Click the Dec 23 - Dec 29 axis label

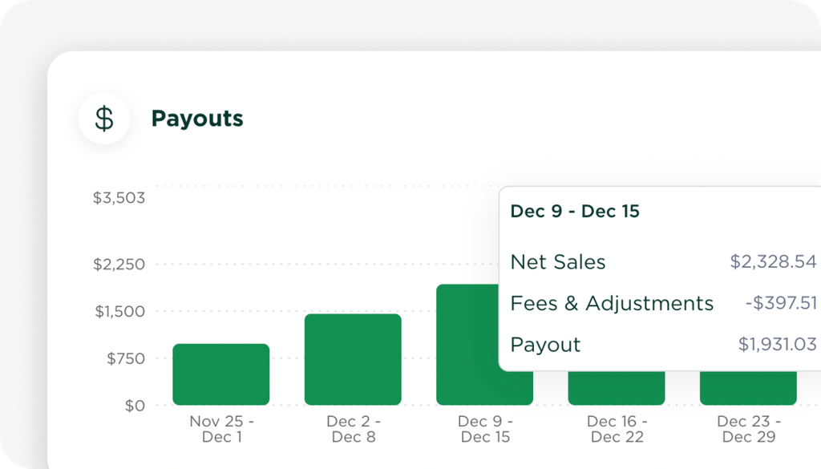tap(748, 429)
